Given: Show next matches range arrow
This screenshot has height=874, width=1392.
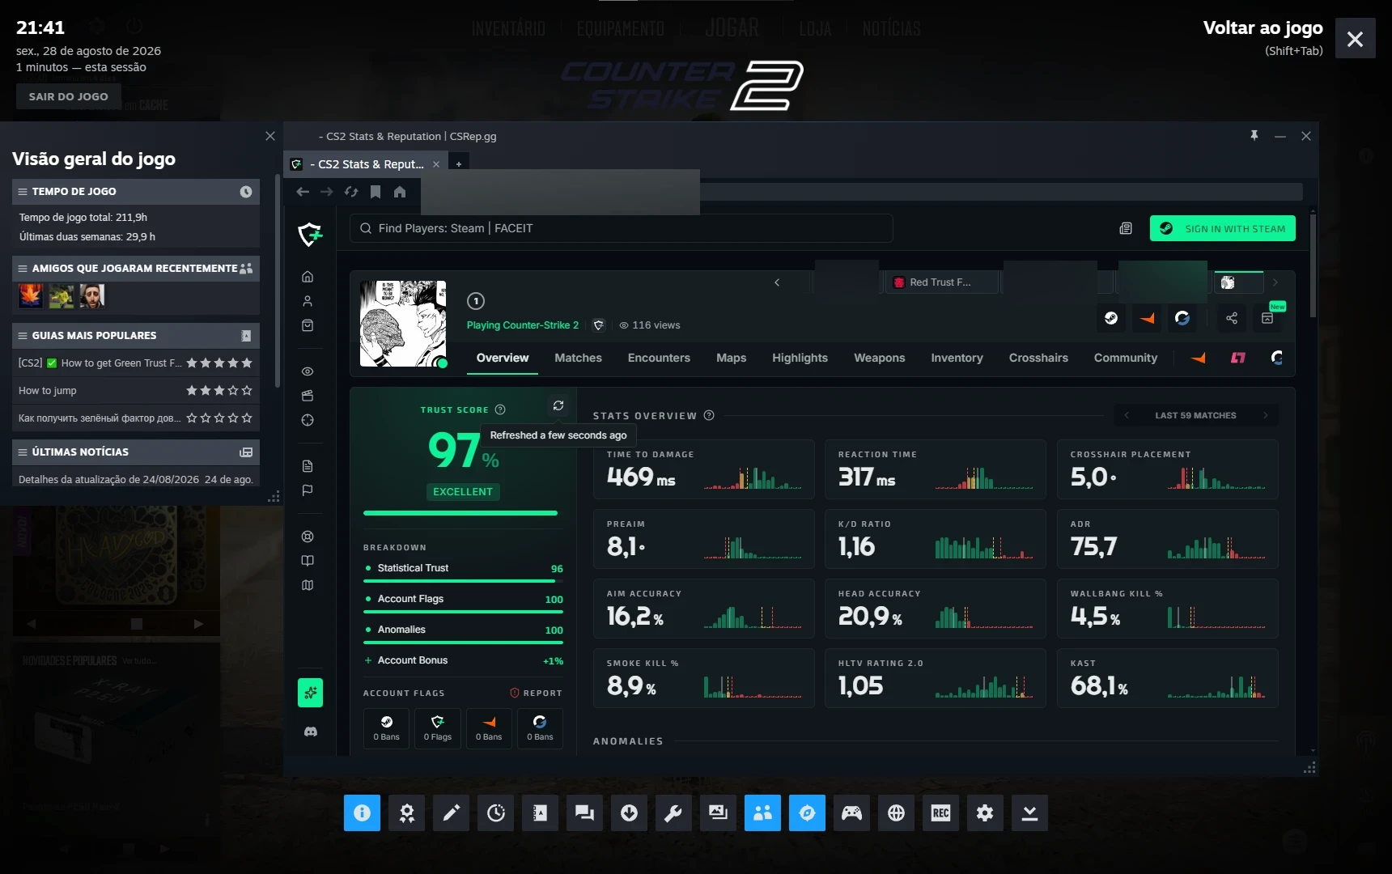Looking at the screenshot, I should pos(1266,416).
